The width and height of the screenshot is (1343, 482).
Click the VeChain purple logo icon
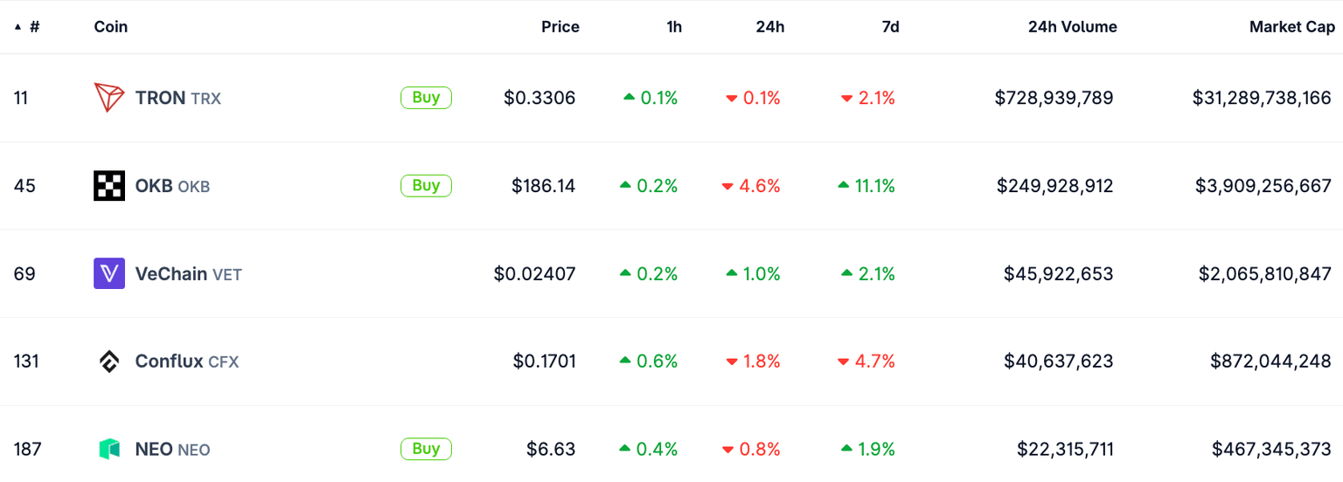pos(109,274)
